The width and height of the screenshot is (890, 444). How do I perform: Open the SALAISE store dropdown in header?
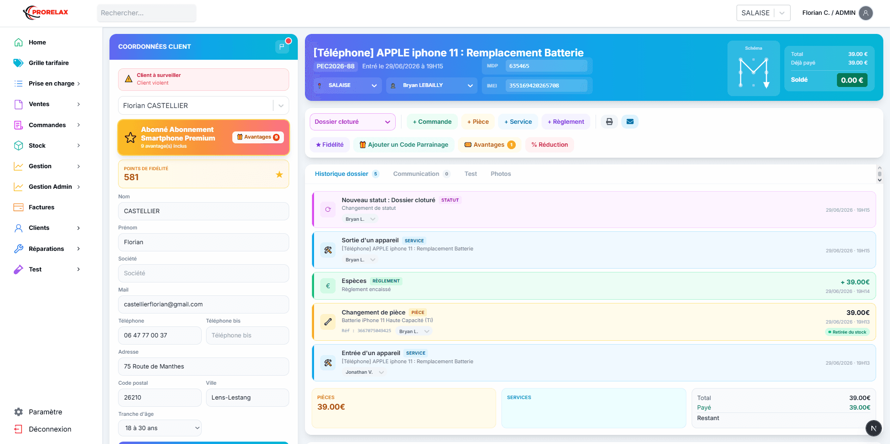(x=763, y=13)
